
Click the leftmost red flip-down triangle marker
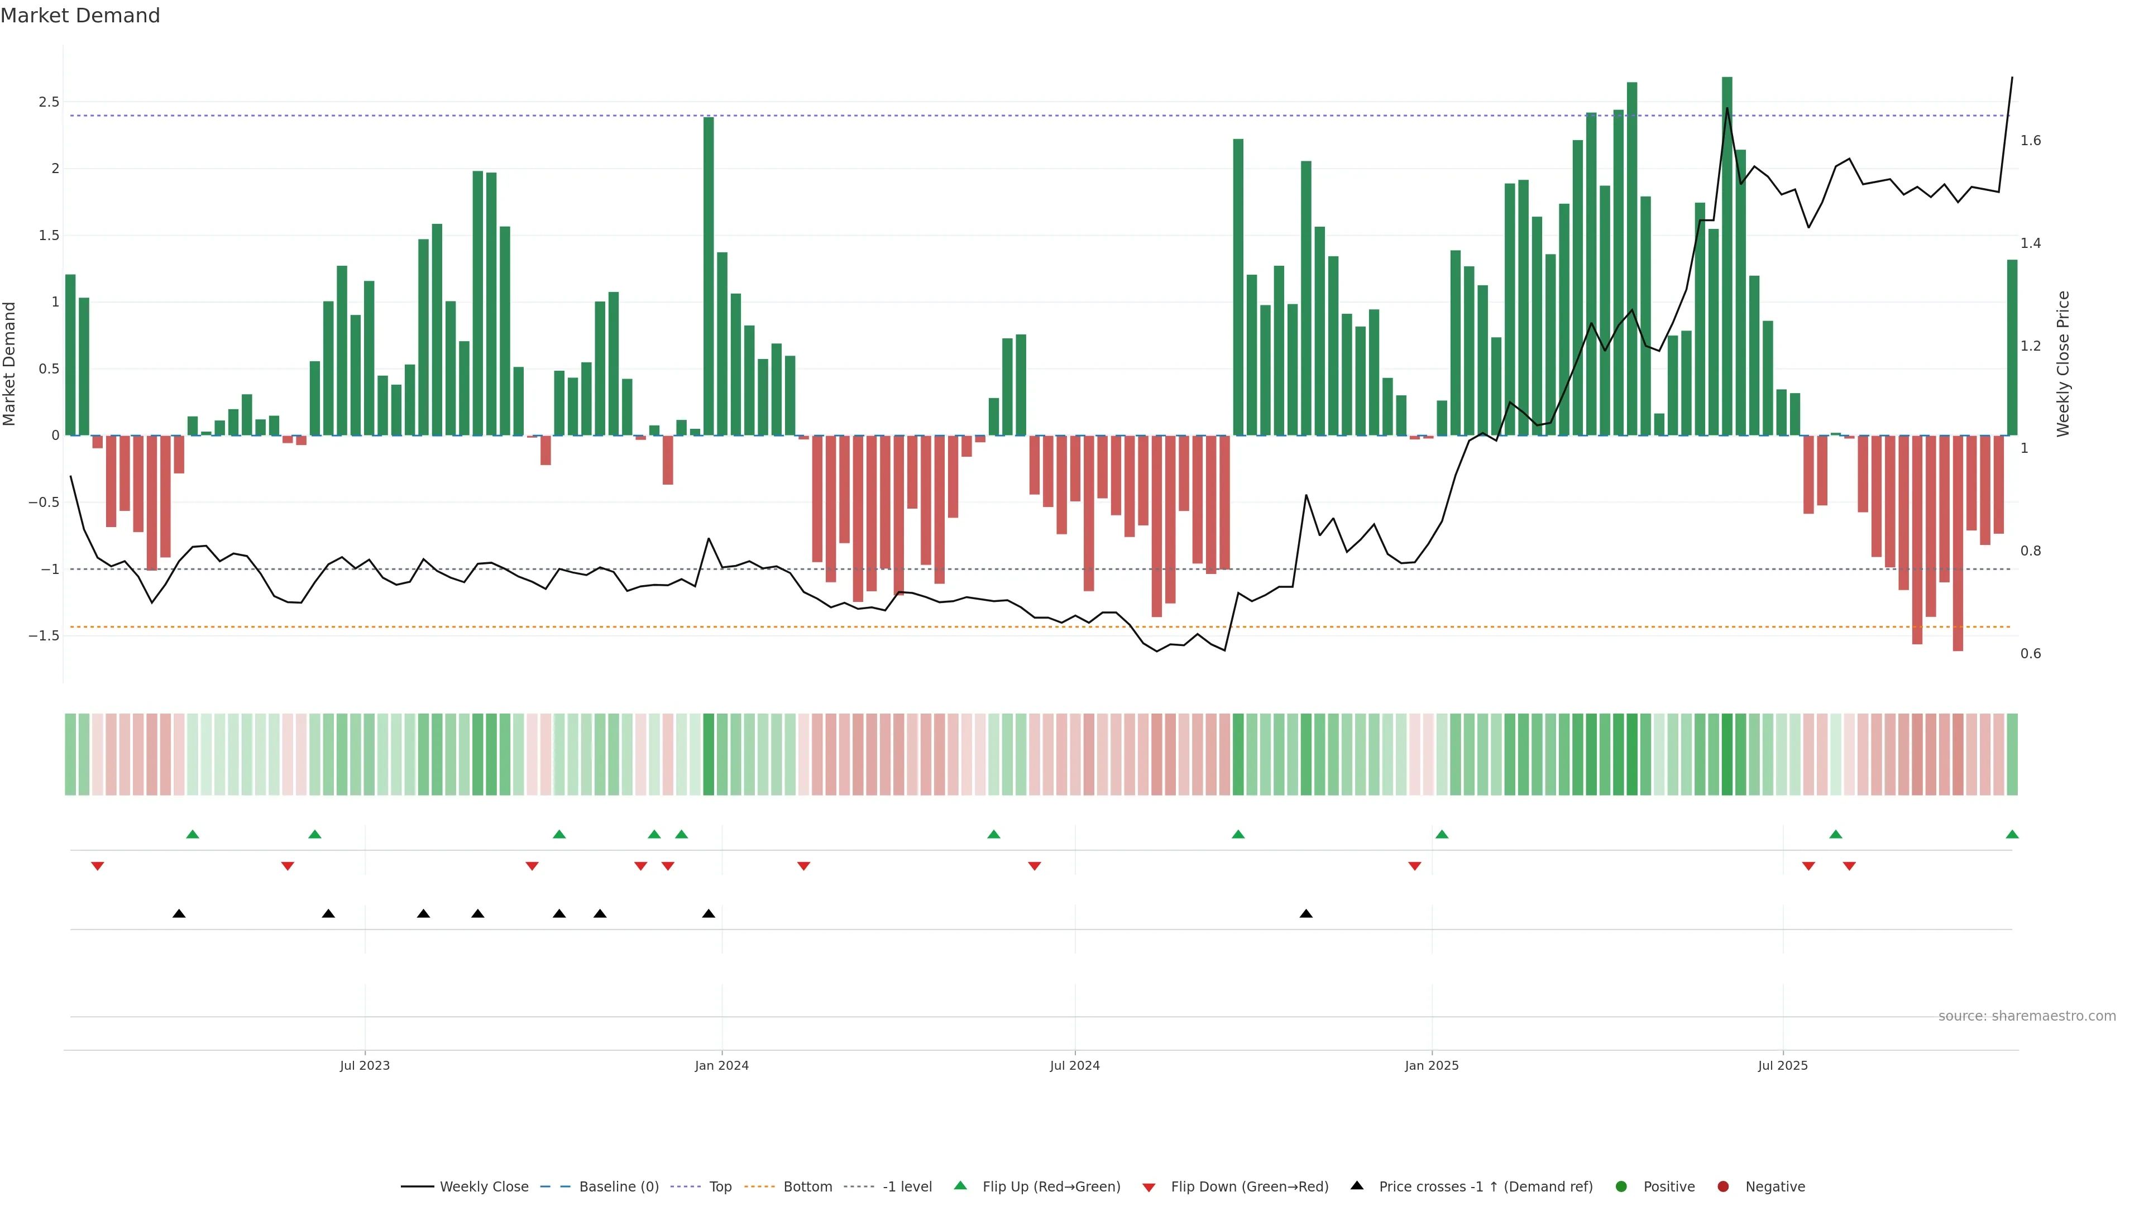coord(97,867)
